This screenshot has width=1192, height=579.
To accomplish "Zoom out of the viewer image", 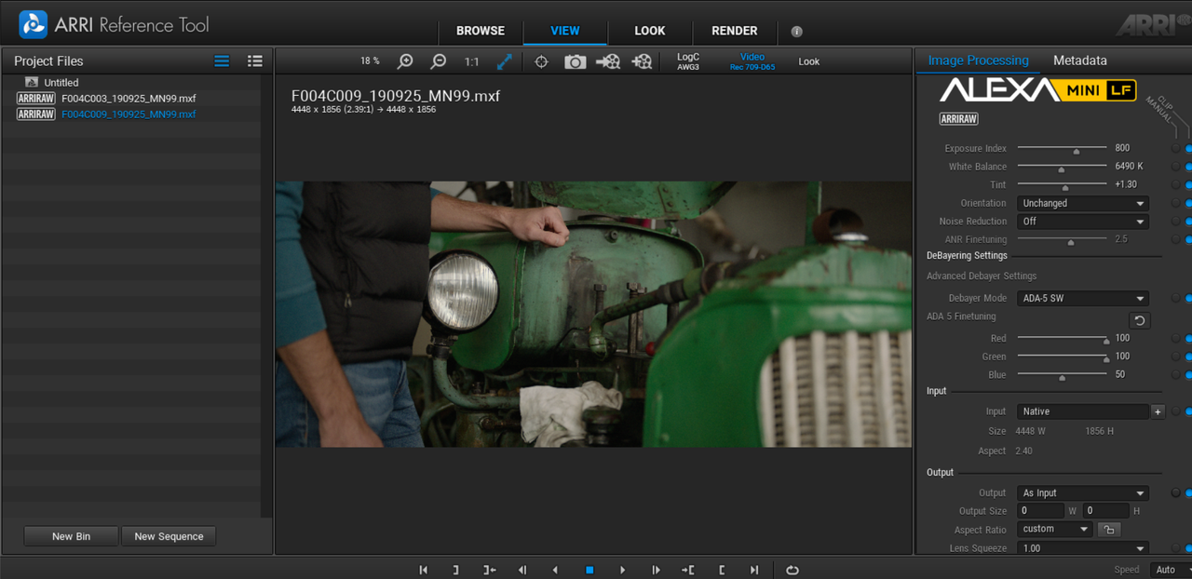I will pyautogui.click(x=439, y=61).
